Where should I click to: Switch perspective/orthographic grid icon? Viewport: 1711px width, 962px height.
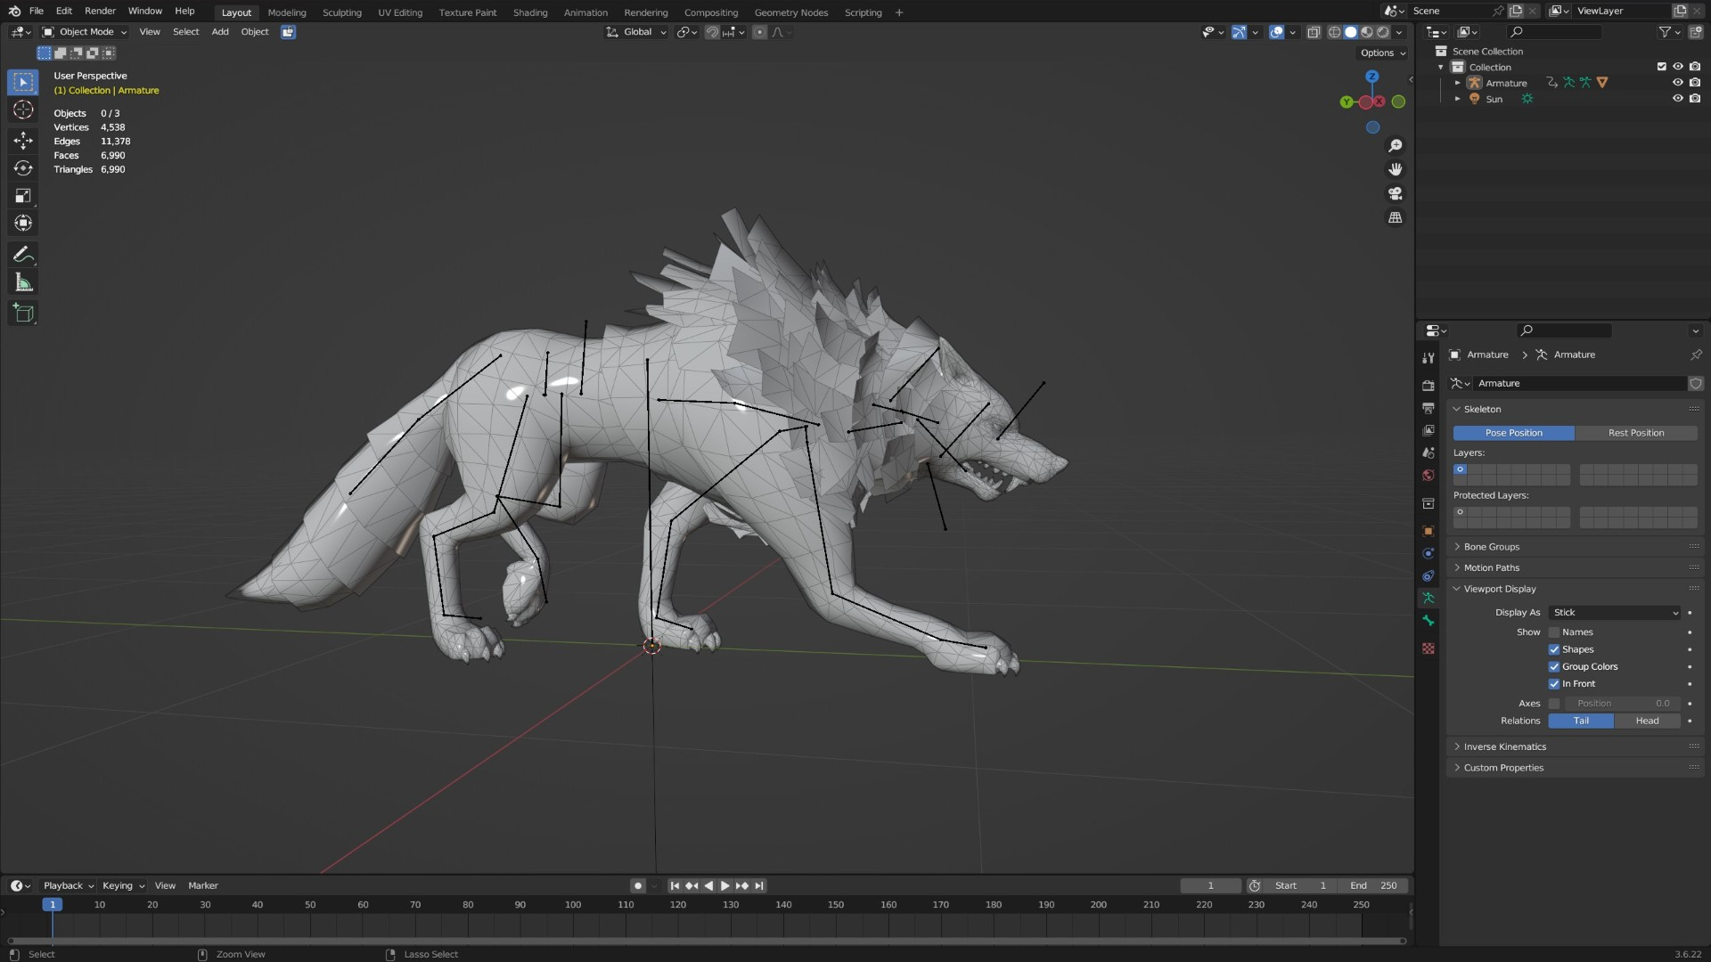1396,217
